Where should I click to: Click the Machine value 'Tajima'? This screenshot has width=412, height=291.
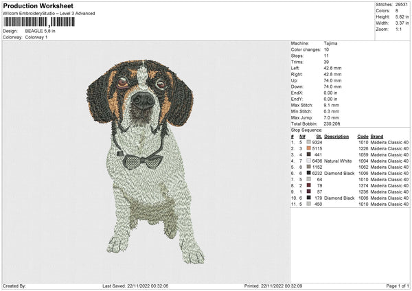(330, 43)
